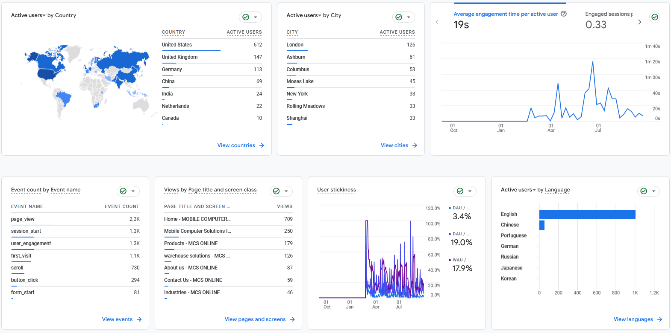This screenshot has width=671, height=333.
Task: Click the check icon in Event count card
Action: click(x=123, y=191)
